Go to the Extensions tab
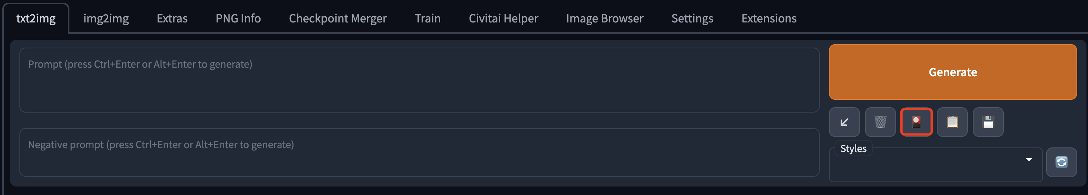The image size is (1088, 195). tap(769, 19)
